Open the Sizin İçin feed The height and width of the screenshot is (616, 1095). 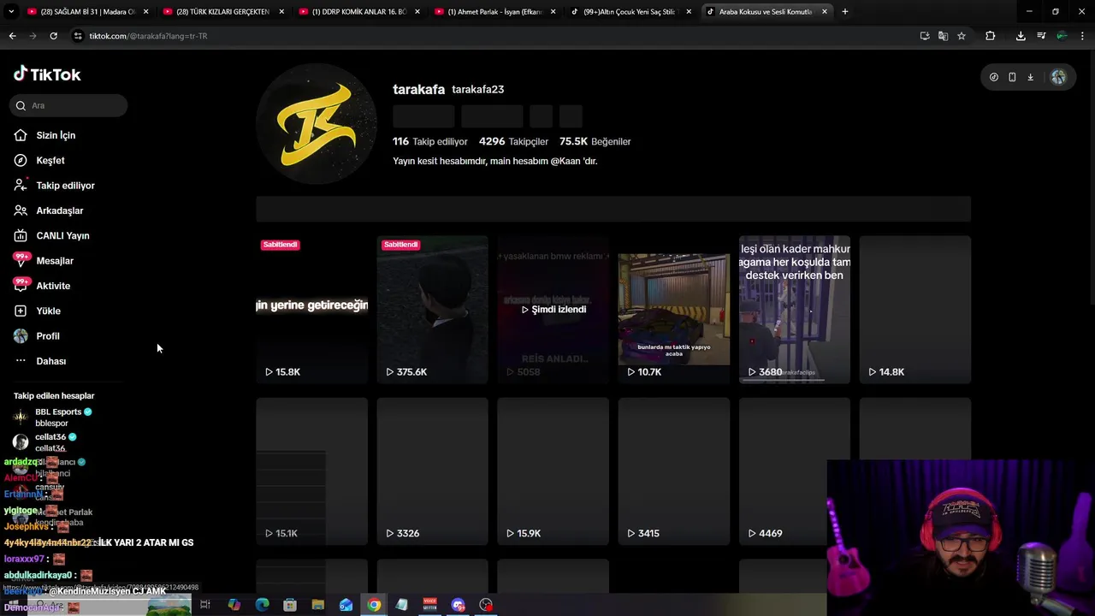point(56,135)
